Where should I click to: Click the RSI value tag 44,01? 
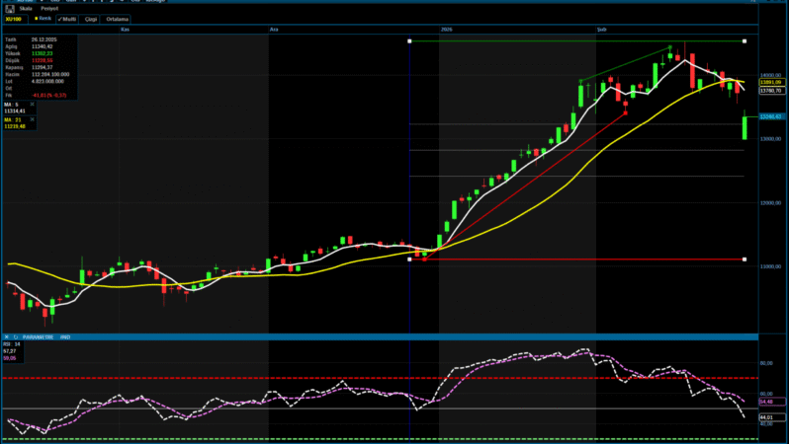coord(765,417)
